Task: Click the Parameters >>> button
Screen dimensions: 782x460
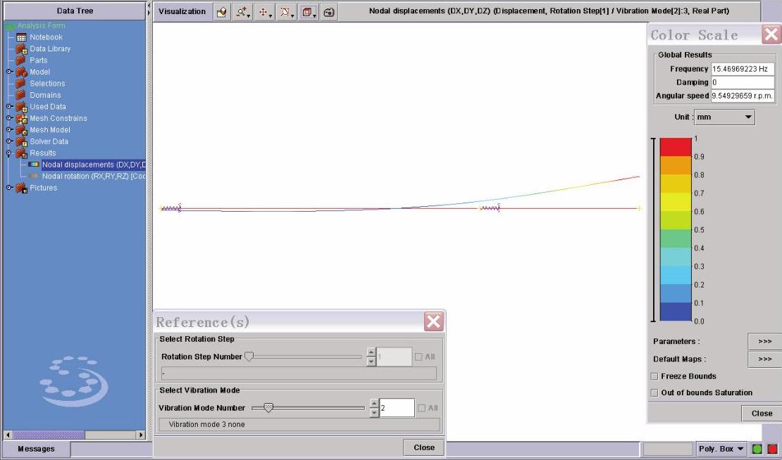Action: click(x=764, y=341)
